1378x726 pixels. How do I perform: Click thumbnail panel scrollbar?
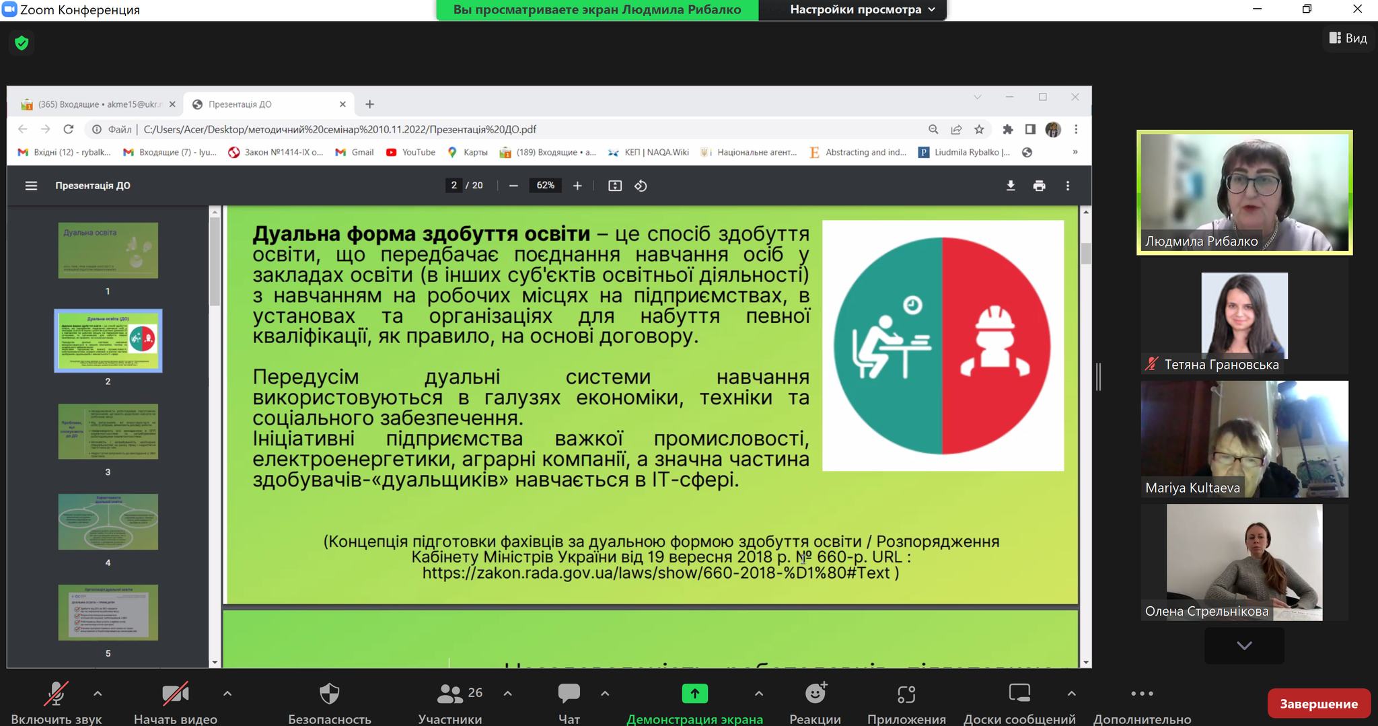[x=215, y=262]
